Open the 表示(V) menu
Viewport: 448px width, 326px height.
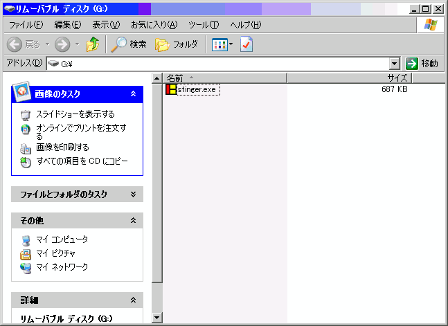[106, 25]
